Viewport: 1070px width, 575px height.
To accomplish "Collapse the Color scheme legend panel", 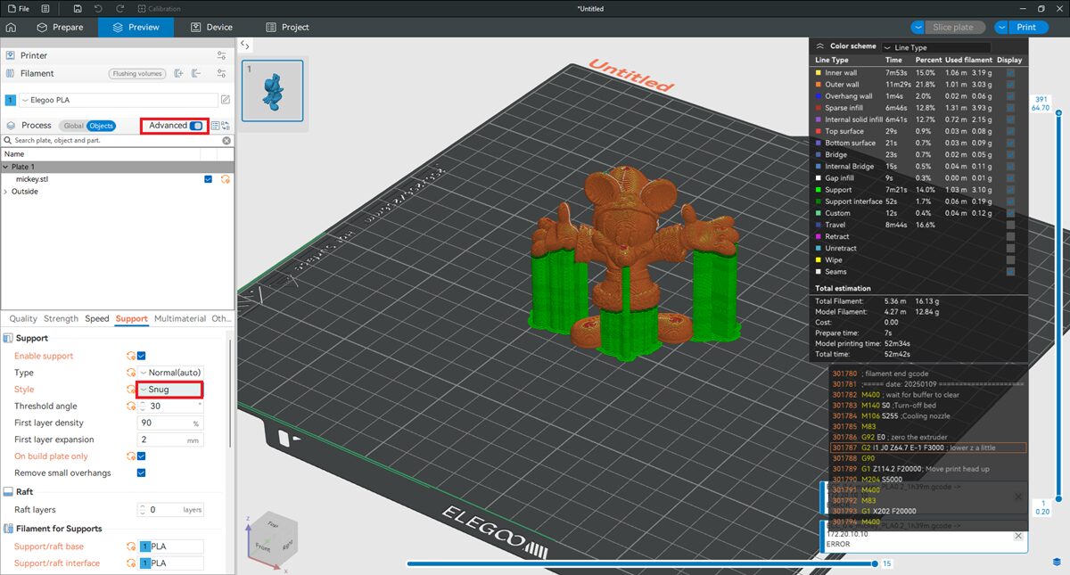I will click(x=820, y=46).
